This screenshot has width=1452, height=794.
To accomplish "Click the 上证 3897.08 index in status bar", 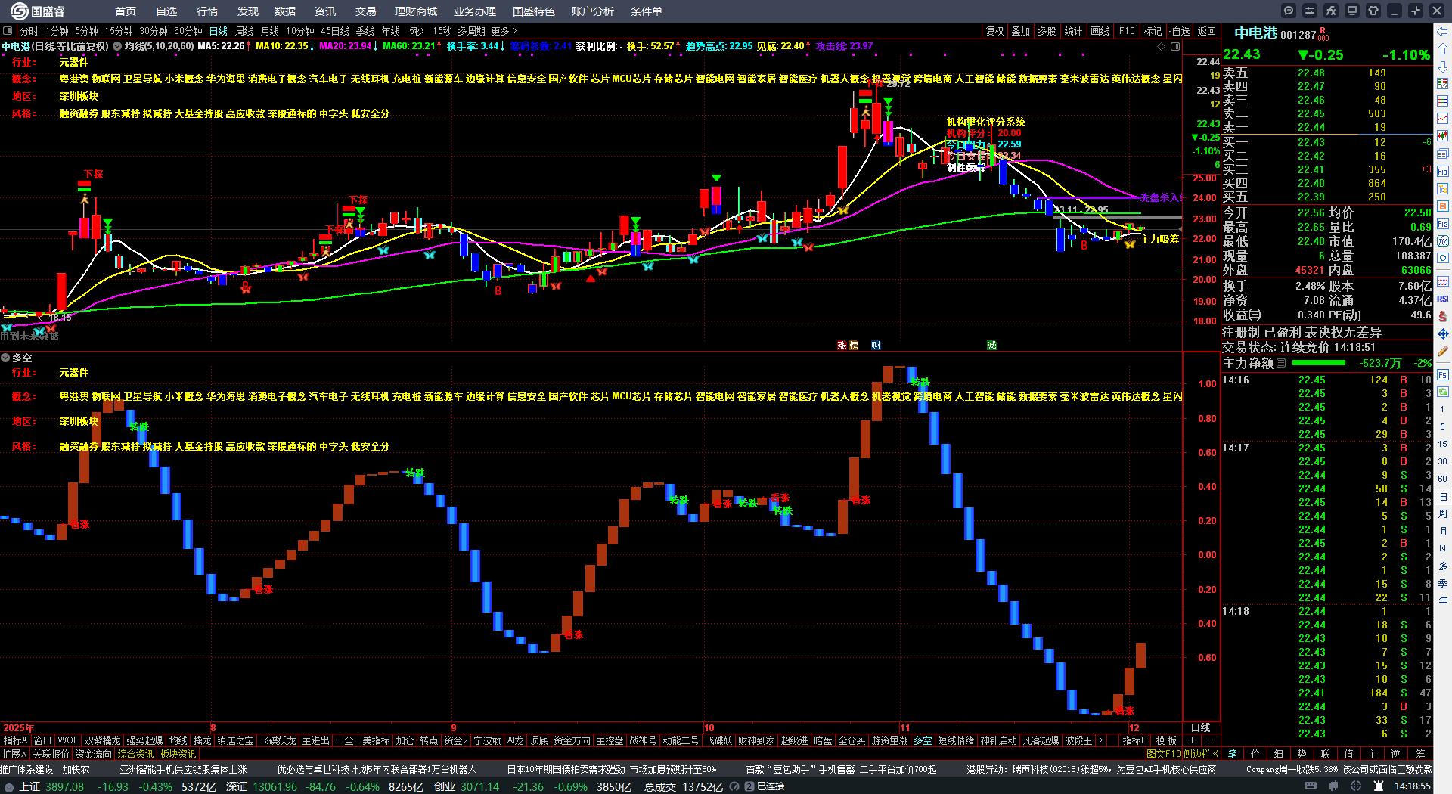I will point(51,787).
